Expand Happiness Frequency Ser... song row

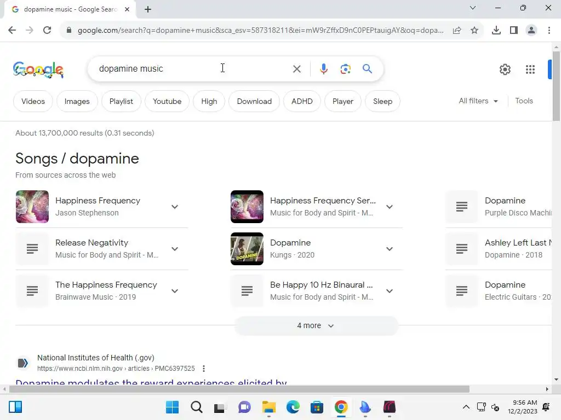point(390,207)
